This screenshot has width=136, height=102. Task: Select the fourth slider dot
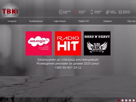pos(130,100)
